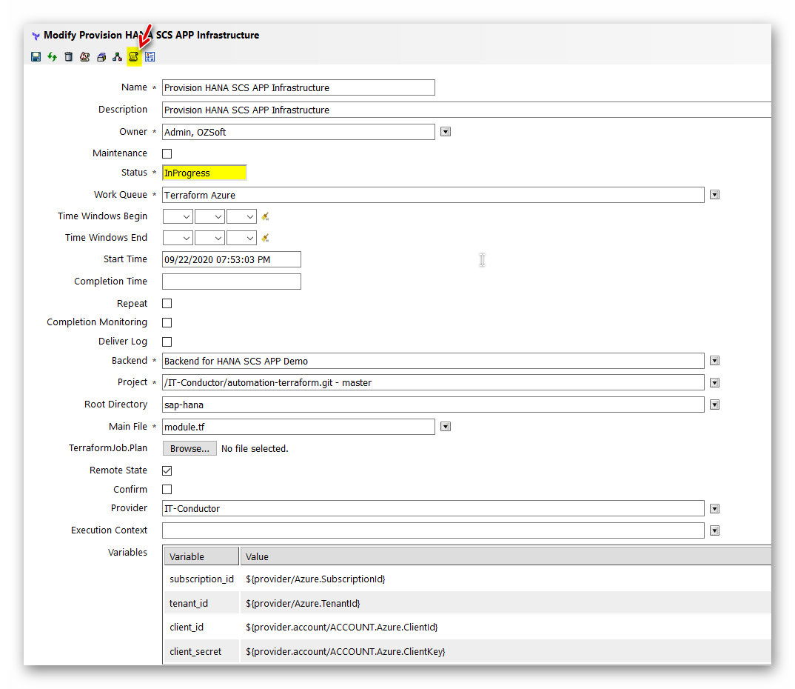Screen dimensions: 795x689
Task: Open third Time Windows End dropdown
Action: point(241,238)
